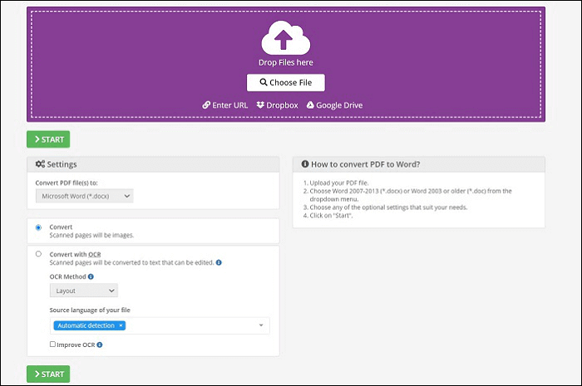Click the gears icon in Settings header

pyautogui.click(x=40, y=164)
